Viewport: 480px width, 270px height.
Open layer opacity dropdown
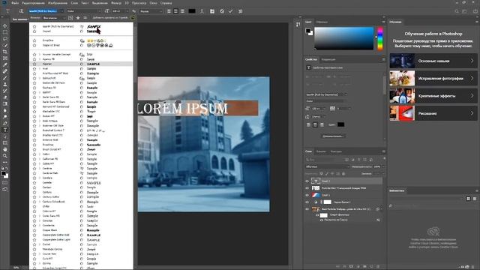click(382, 166)
